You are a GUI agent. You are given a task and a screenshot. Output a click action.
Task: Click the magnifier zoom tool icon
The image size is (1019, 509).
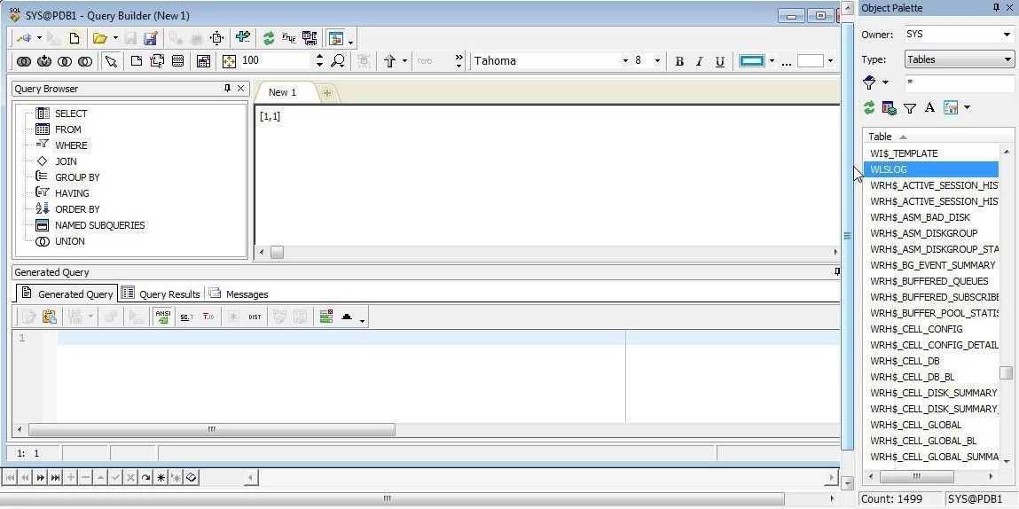tap(338, 61)
